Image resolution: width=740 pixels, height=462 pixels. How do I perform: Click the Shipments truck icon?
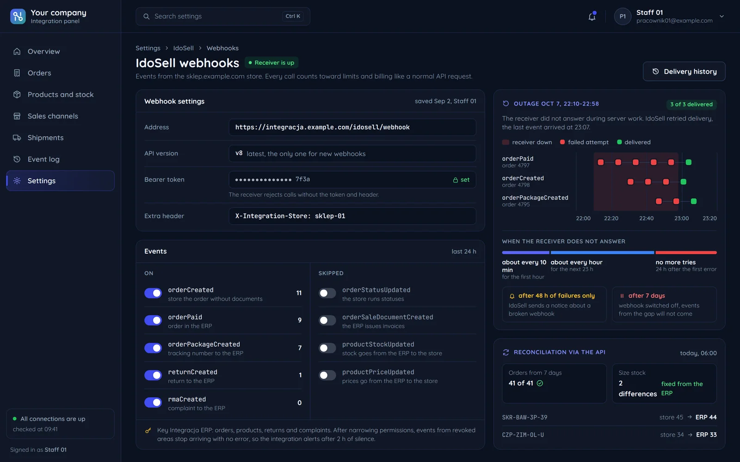(x=17, y=138)
